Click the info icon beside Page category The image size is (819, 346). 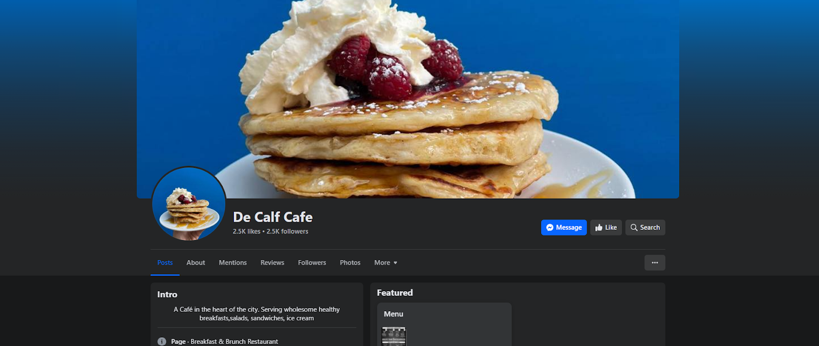pyautogui.click(x=162, y=341)
